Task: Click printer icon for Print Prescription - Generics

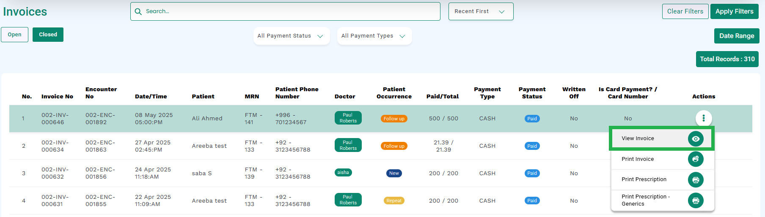Action: [696, 200]
